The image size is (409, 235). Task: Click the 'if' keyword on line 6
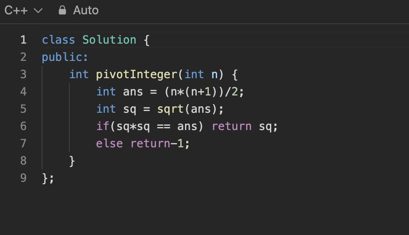pos(103,126)
